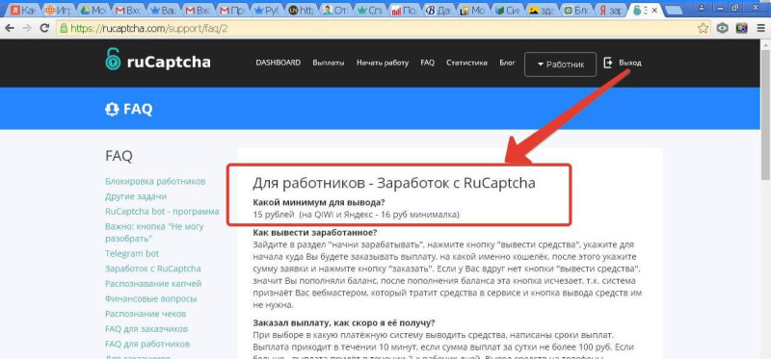Reload the current page
Screen dimensions: 771x359
pos(44,28)
